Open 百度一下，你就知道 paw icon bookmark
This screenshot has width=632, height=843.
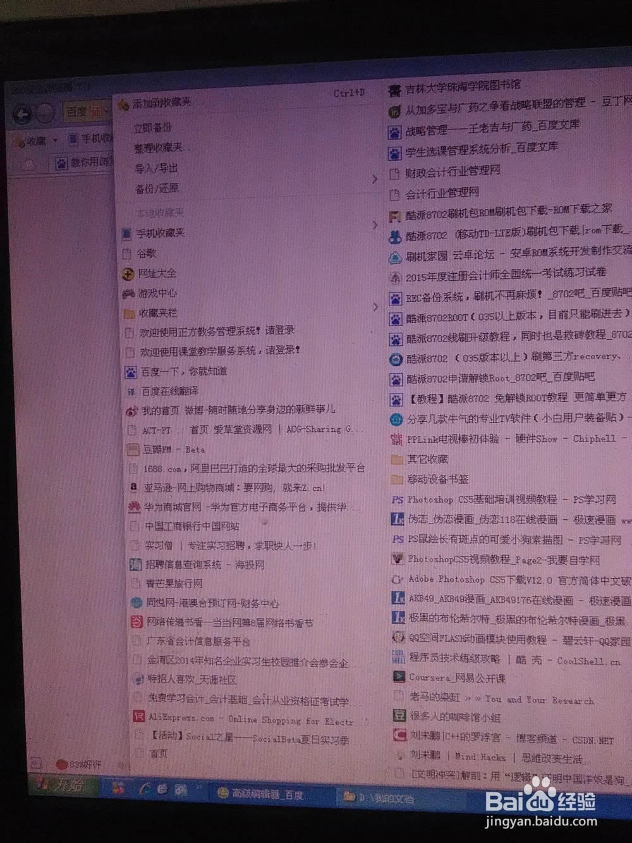tap(176, 371)
